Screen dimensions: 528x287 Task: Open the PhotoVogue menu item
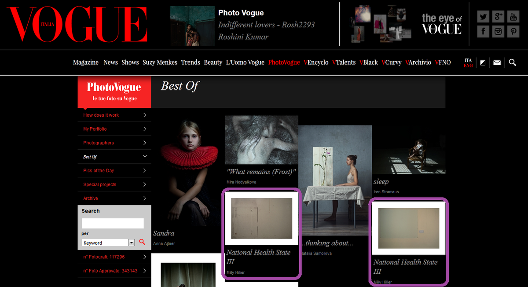[x=284, y=63]
